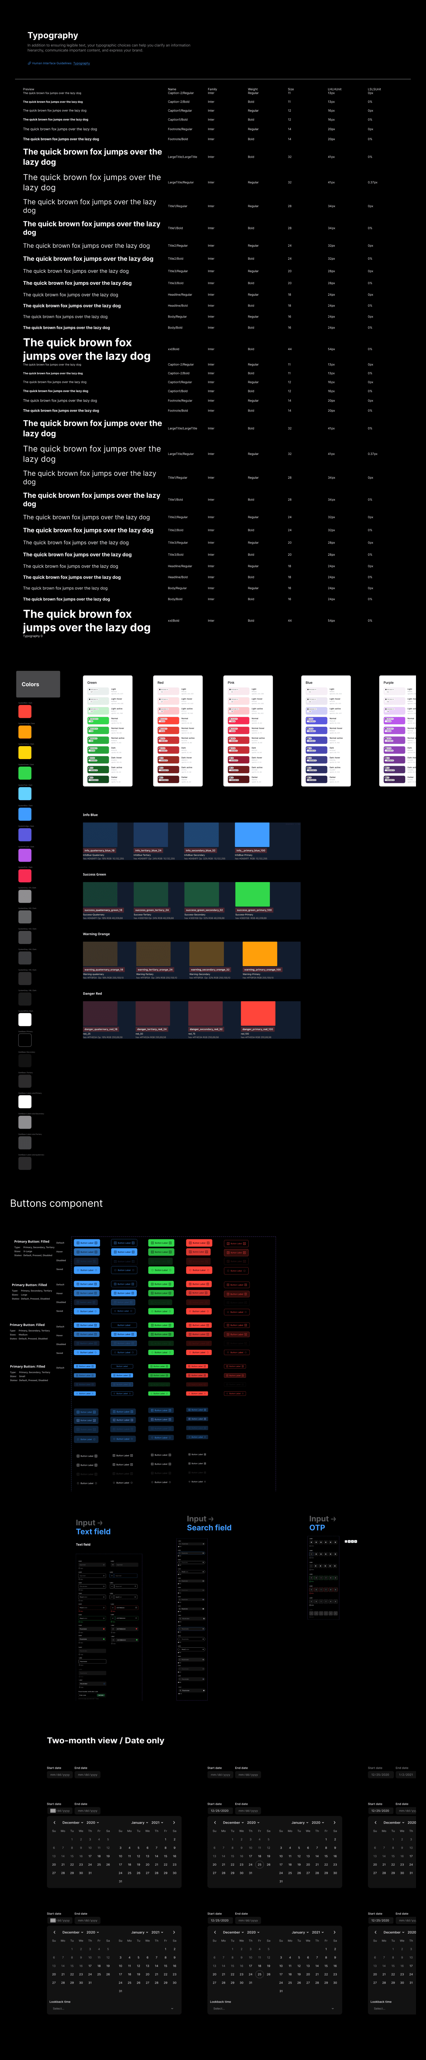Image resolution: width=426 pixels, height=2060 pixels.
Task: Click the Input Text field heading
Action: [94, 1527]
